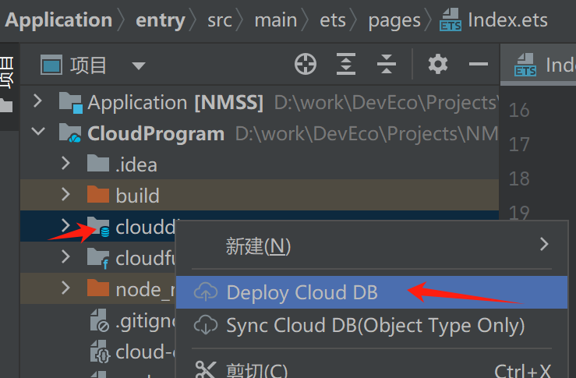Image resolution: width=576 pixels, height=378 pixels.
Task: Click the Collapse All toolbar icon
Action: coord(387,64)
